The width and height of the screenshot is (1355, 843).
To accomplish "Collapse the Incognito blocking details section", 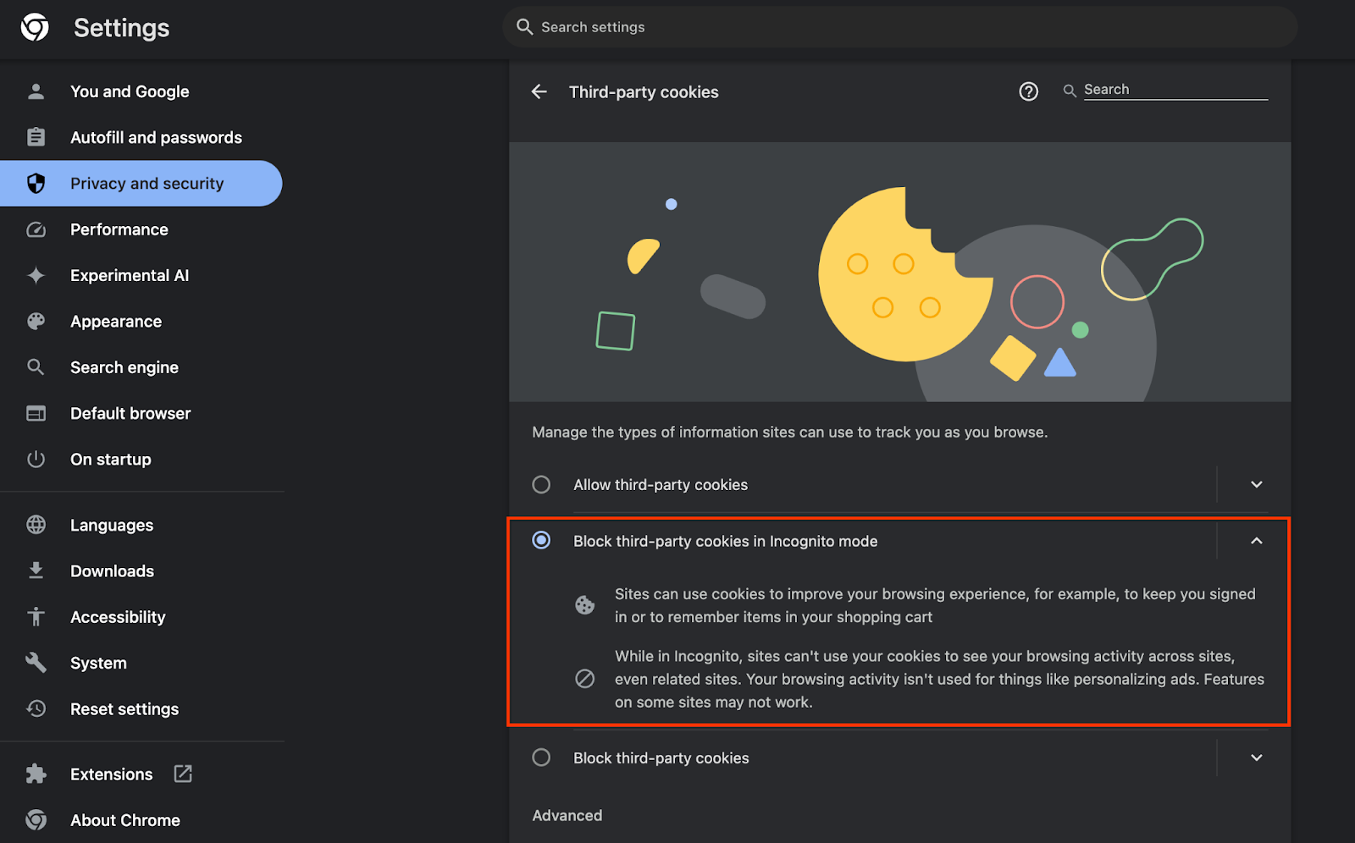I will point(1256,540).
